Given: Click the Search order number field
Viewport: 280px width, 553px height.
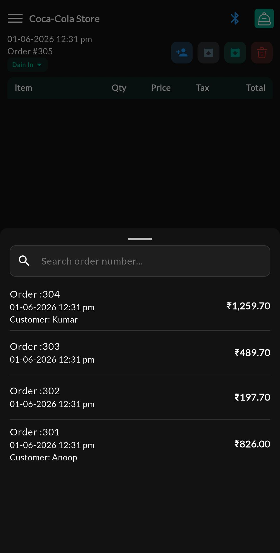Looking at the screenshot, I should point(140,261).
